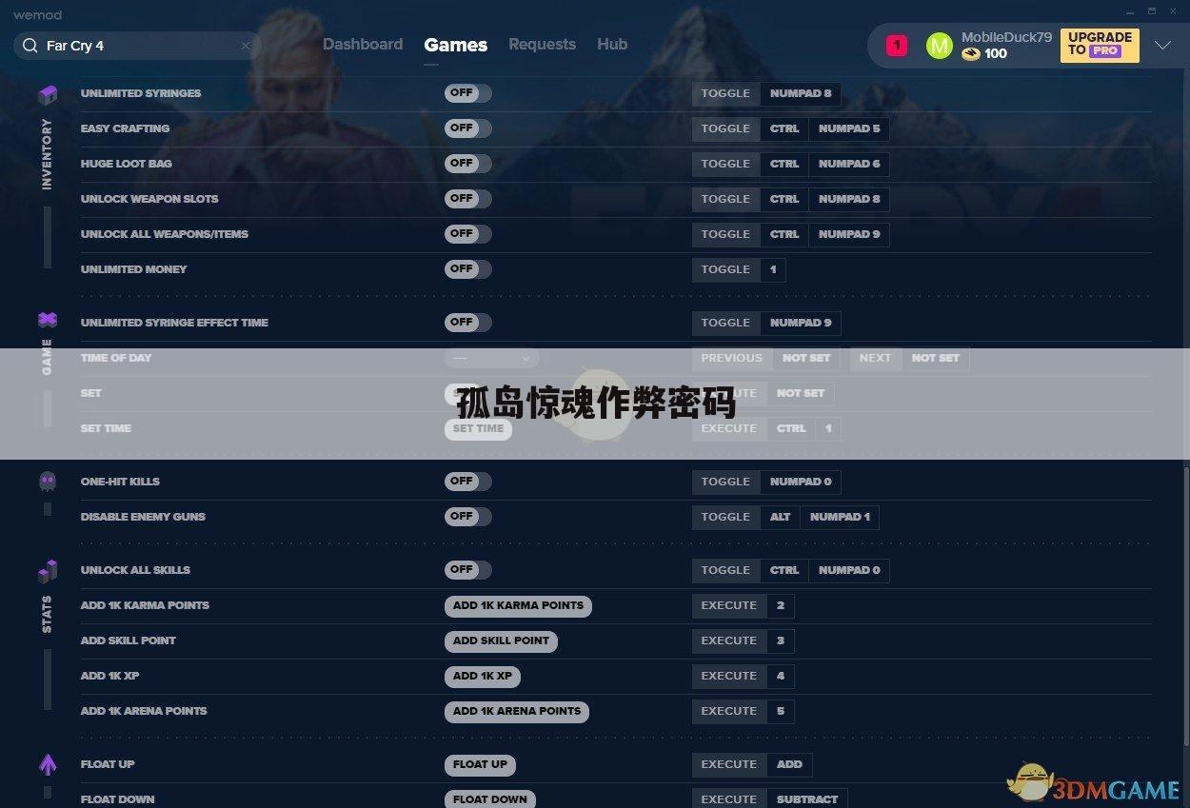Edit Disable Enemy Guns Numpad 1 hotkey

pos(840,517)
